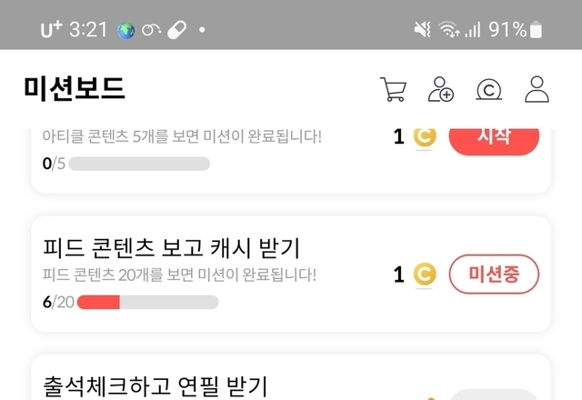Tap the Wi-Fi icon in status bar
This screenshot has width=582, height=400.
click(x=448, y=30)
